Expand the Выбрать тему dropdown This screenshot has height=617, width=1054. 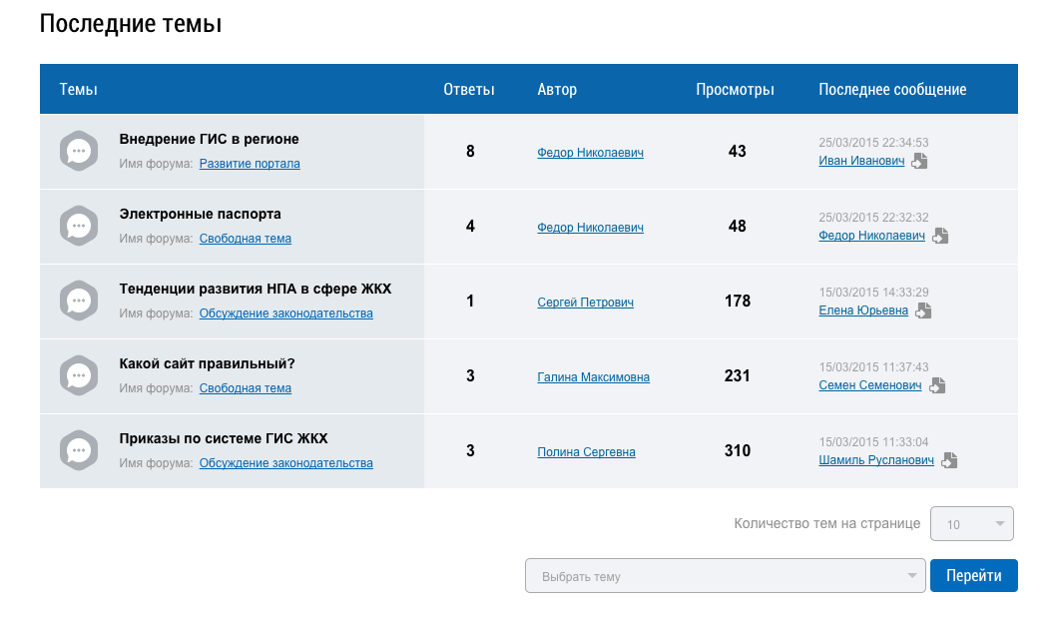[x=726, y=576]
